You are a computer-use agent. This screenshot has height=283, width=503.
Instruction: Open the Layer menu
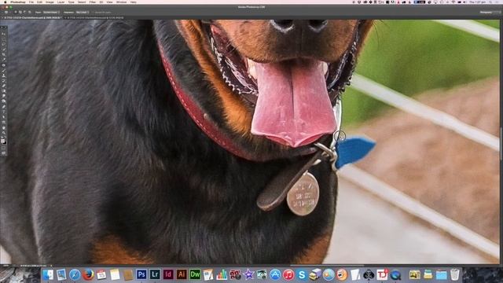coord(61,2)
